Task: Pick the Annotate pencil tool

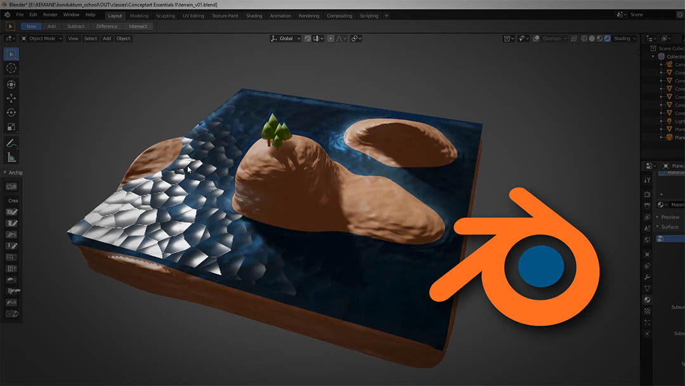Action: click(11, 143)
